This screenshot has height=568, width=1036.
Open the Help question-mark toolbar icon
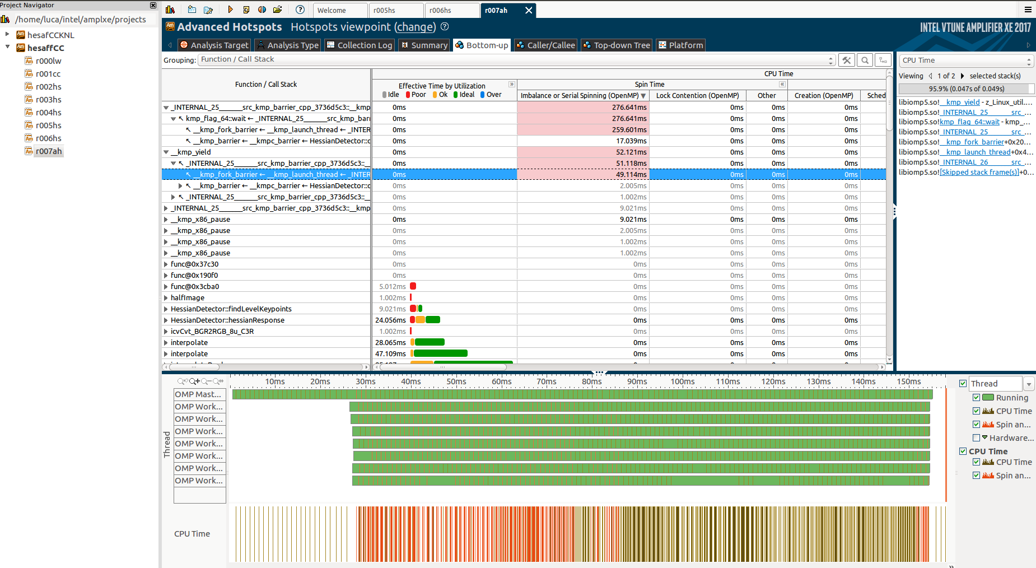coord(300,10)
